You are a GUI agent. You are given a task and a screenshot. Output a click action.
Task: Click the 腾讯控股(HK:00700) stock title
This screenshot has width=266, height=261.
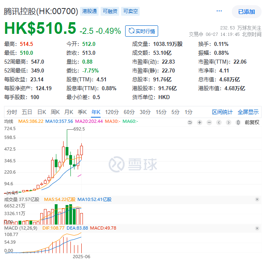pos(41,11)
